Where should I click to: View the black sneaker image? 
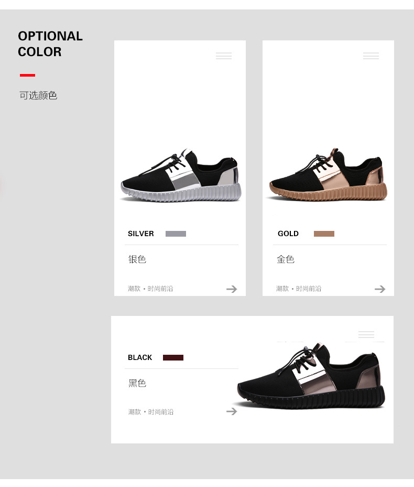pyautogui.click(x=311, y=376)
